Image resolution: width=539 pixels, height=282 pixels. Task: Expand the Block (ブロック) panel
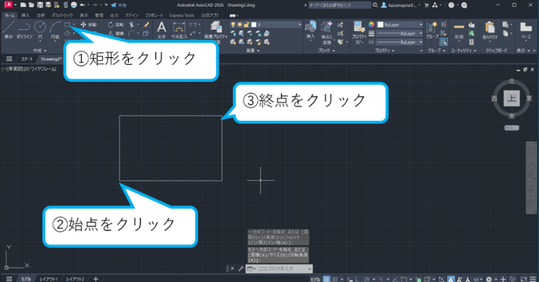pos(326,50)
